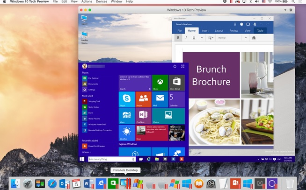Click the Share person icon in Word
This screenshot has width=306, height=190.
coord(255,24)
